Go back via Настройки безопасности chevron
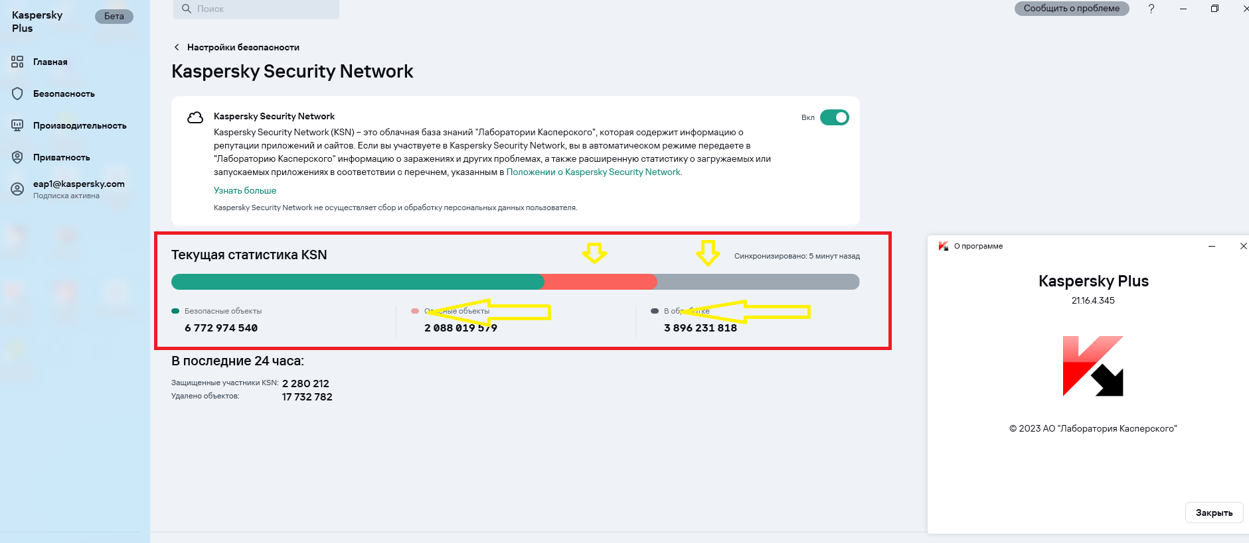Screen dimensions: 1249x543 pyautogui.click(x=177, y=47)
